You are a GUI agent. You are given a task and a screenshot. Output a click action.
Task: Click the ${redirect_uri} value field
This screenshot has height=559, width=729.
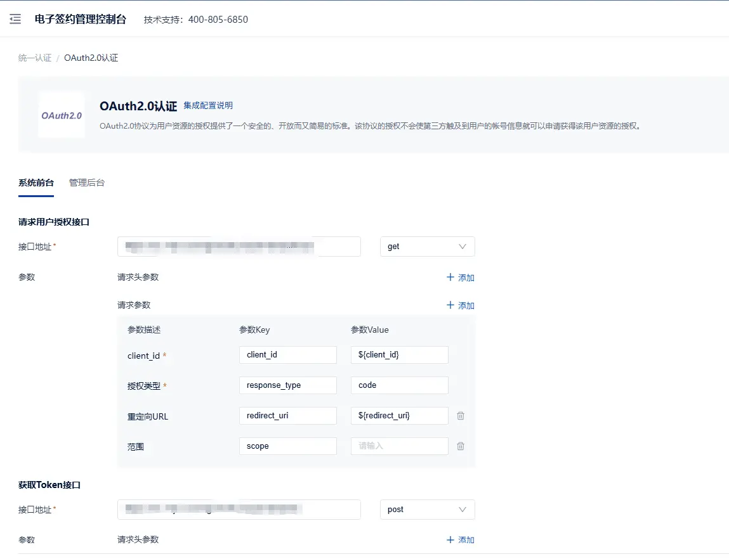(399, 416)
